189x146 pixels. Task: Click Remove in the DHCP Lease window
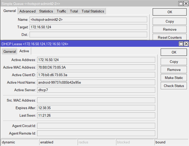tap(174, 70)
